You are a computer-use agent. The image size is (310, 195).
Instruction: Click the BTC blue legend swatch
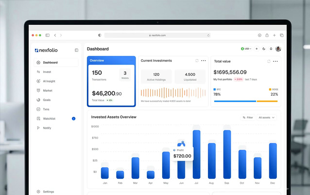click(x=215, y=89)
